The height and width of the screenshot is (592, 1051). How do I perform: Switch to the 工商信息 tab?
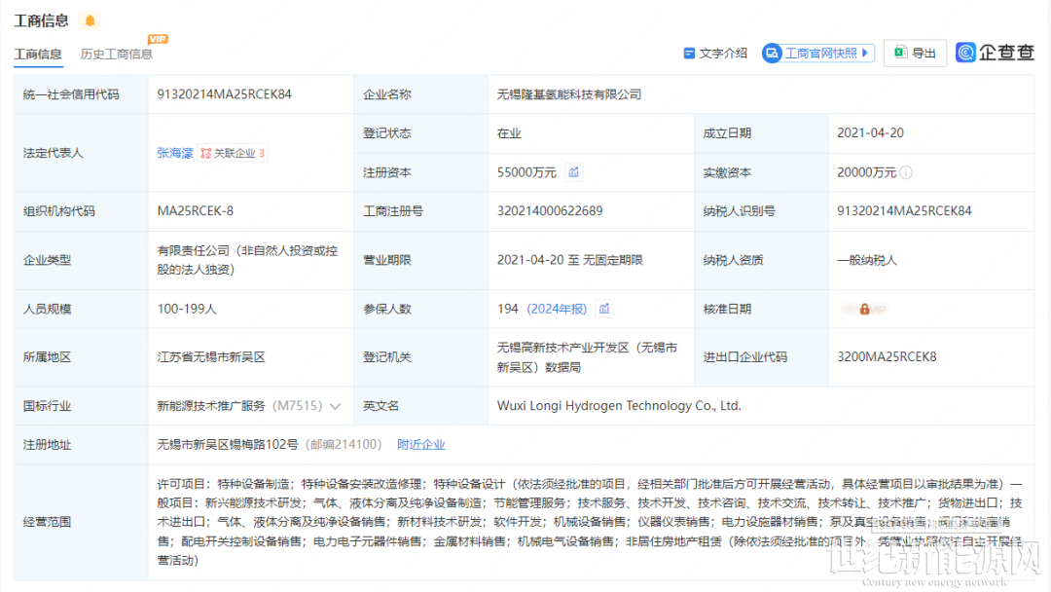[x=38, y=55]
